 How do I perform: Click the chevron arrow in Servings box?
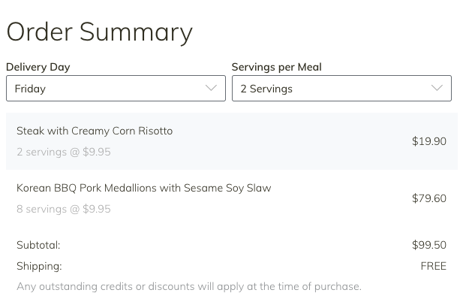click(437, 88)
